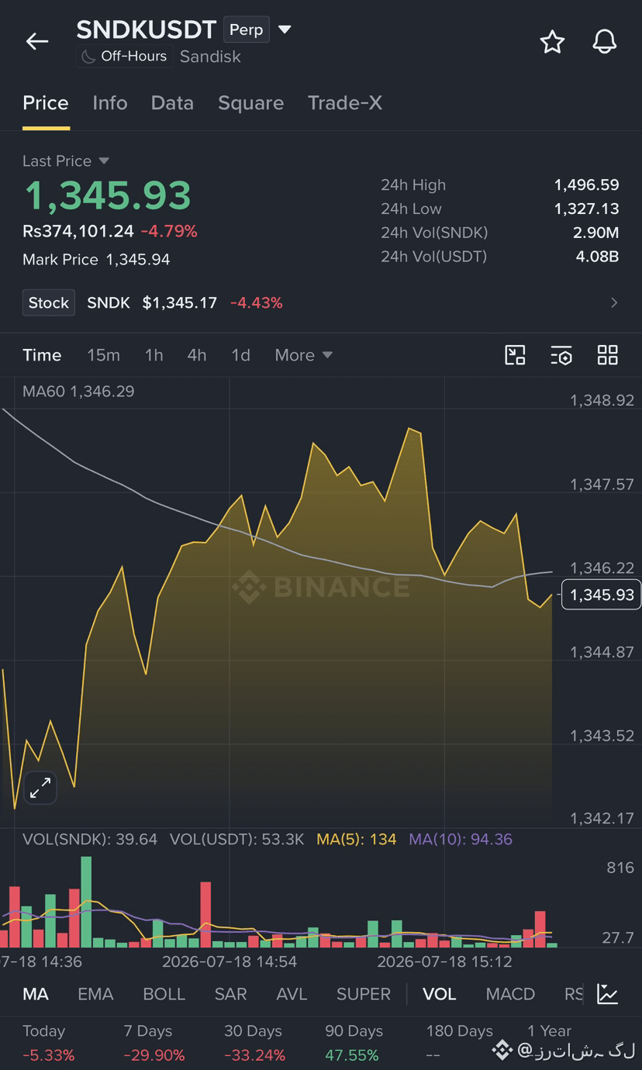Toggle the EMA indicator
Viewport: 642px width, 1070px height.
pos(95,994)
